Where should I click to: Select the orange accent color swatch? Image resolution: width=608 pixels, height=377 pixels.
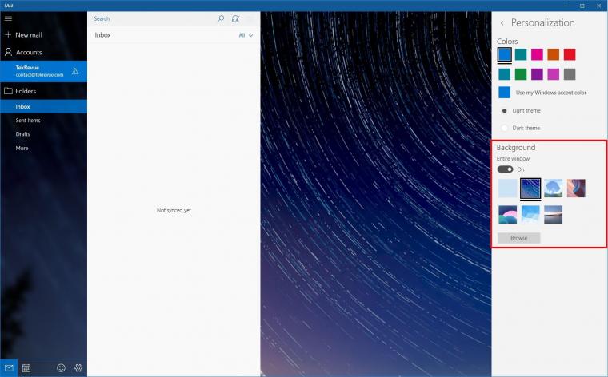(x=554, y=54)
